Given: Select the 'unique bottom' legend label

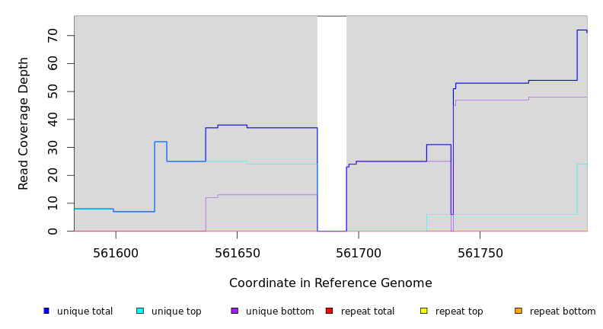Looking at the screenshot, I should pos(279,311).
